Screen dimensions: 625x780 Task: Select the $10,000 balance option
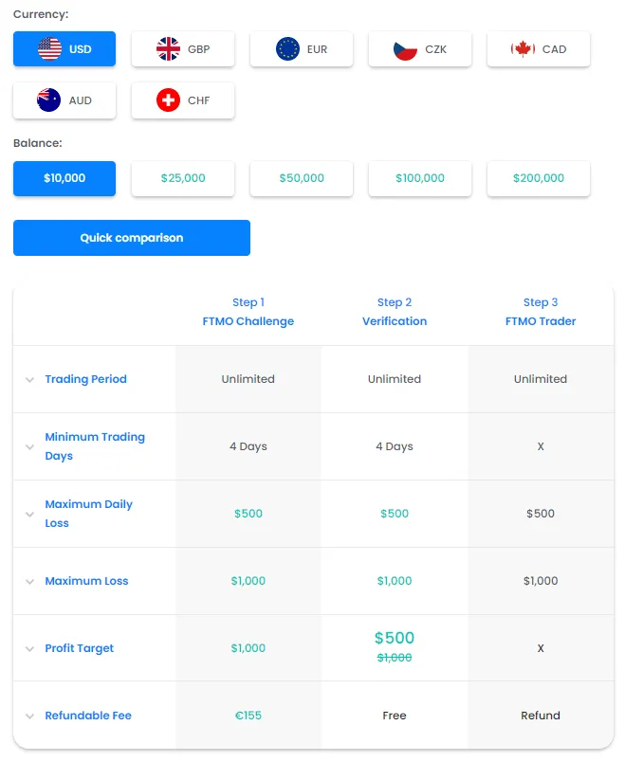point(64,178)
